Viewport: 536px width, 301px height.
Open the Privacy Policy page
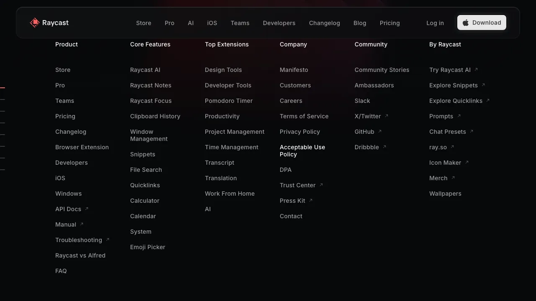[300, 132]
